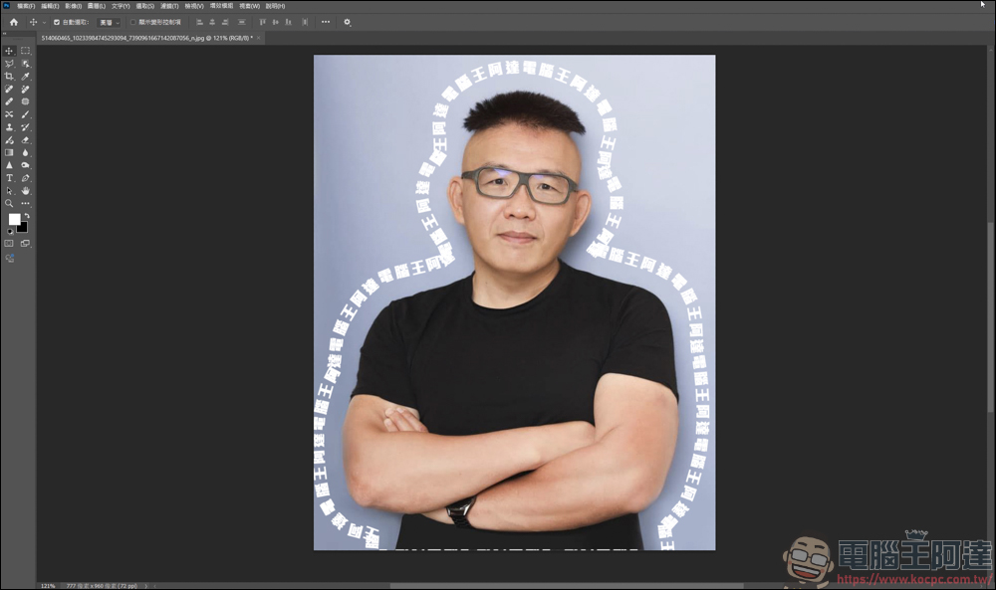Align bottom edges in options bar
The image size is (996, 590).
tap(289, 22)
